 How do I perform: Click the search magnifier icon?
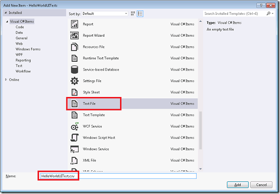click(x=268, y=13)
